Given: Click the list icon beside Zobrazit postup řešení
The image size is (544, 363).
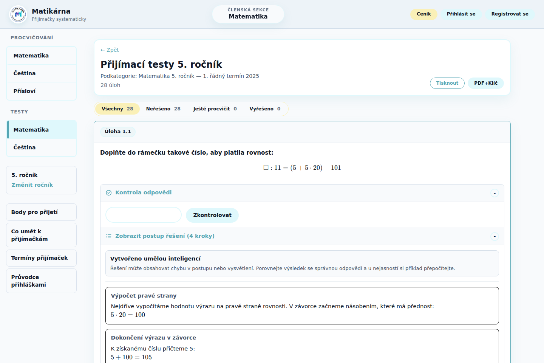Looking at the screenshot, I should pos(109,236).
